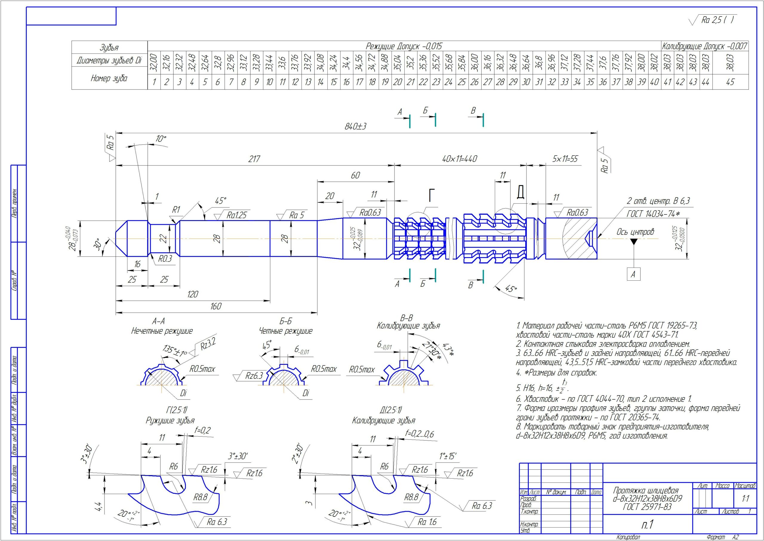The height and width of the screenshot is (541, 764).
Task: Click the title Протяжка шлицевая
Action: 646,490
